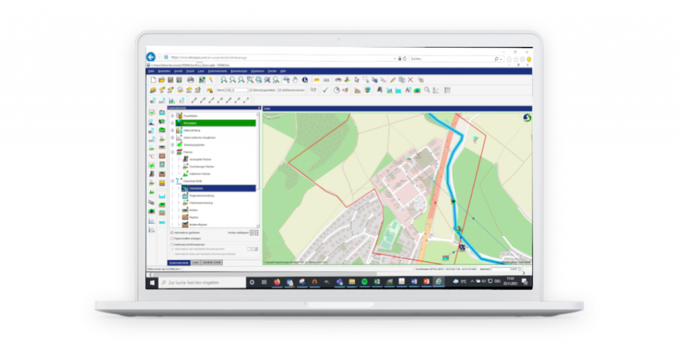Click first Knoten aufklappen button

[x=252, y=232]
